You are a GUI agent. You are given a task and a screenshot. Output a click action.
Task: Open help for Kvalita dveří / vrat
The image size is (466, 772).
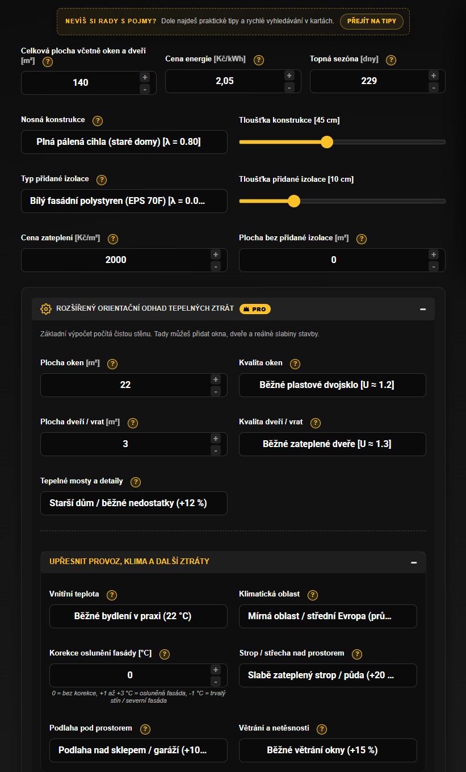[316, 423]
